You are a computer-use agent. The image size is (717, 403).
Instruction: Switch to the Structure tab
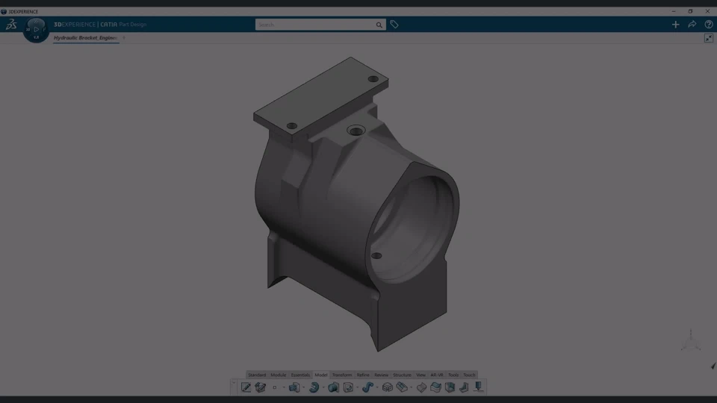coord(402,375)
